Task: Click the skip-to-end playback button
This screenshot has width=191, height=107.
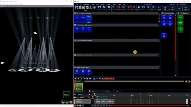Action: [x=90, y=79]
